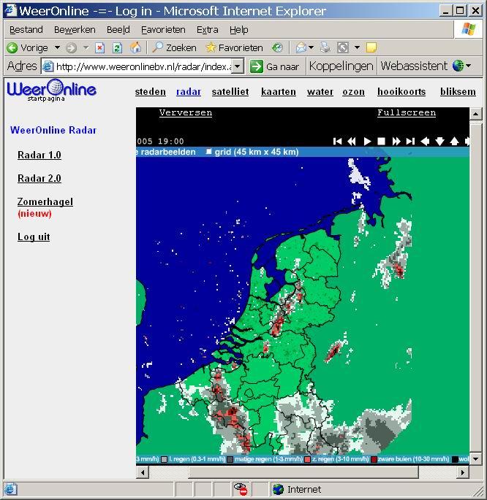Open Favorieten star toolbar button
Screen dimensions: 487x500
pyautogui.click(x=235, y=48)
